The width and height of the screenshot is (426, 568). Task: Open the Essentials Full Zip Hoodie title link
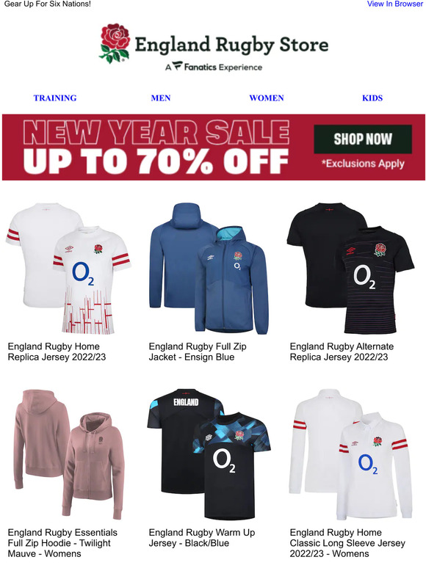[x=62, y=543]
